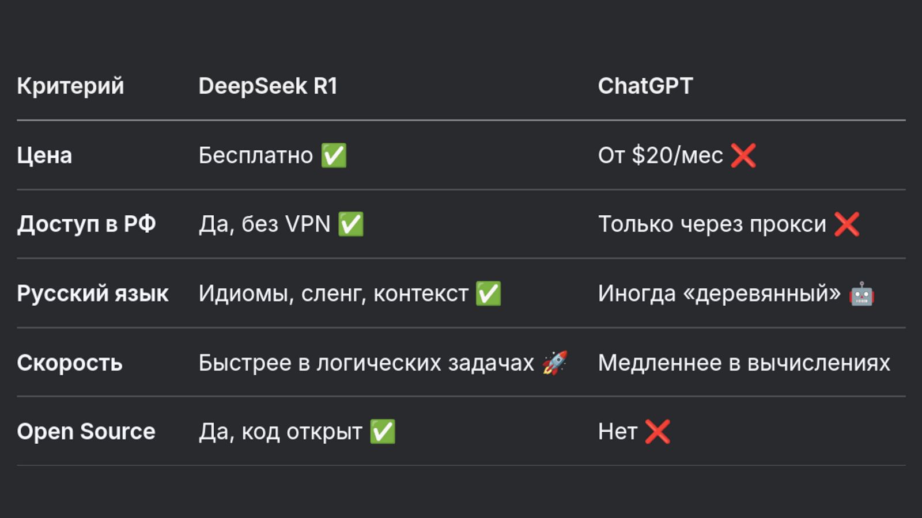Click the text Иногда «деревянный»
The image size is (922, 518).
pyautogui.click(x=719, y=294)
